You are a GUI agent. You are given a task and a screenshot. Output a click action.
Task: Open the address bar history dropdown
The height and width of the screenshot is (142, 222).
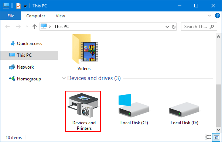coord(167,27)
